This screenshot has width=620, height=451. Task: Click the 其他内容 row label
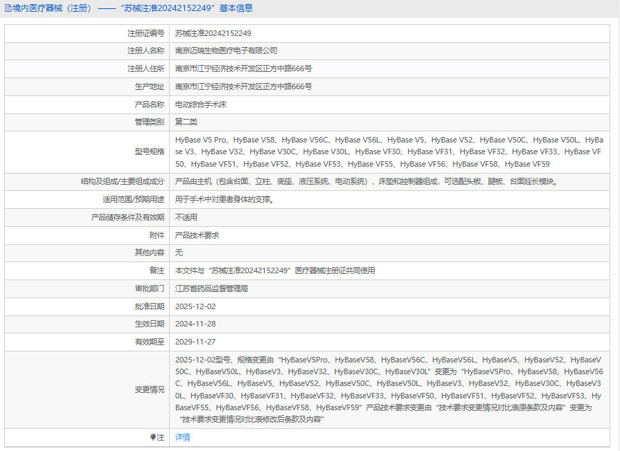coord(150,252)
